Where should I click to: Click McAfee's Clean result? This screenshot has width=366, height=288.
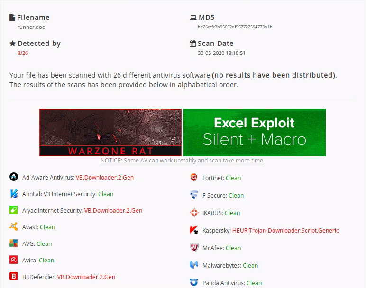(x=233, y=248)
